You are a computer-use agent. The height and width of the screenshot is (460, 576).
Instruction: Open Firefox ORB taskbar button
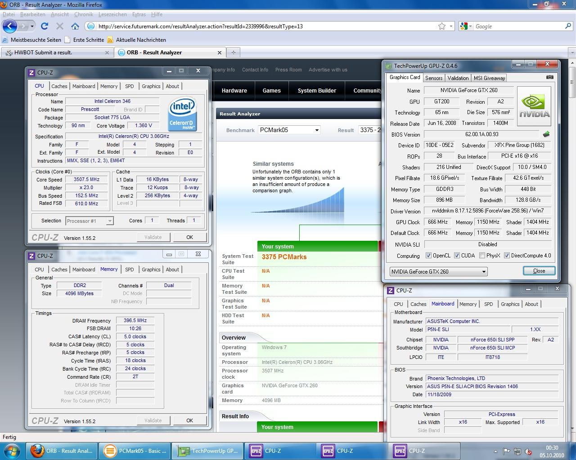coord(62,451)
